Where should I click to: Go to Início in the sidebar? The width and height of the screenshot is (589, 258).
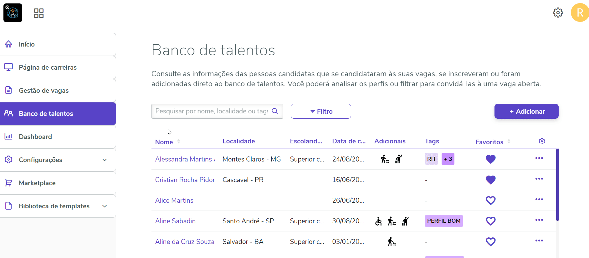click(58, 44)
